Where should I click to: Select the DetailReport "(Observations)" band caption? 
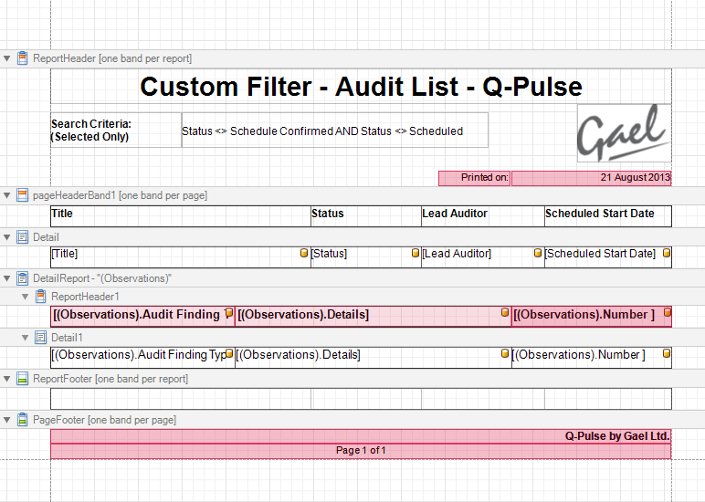click(102, 278)
